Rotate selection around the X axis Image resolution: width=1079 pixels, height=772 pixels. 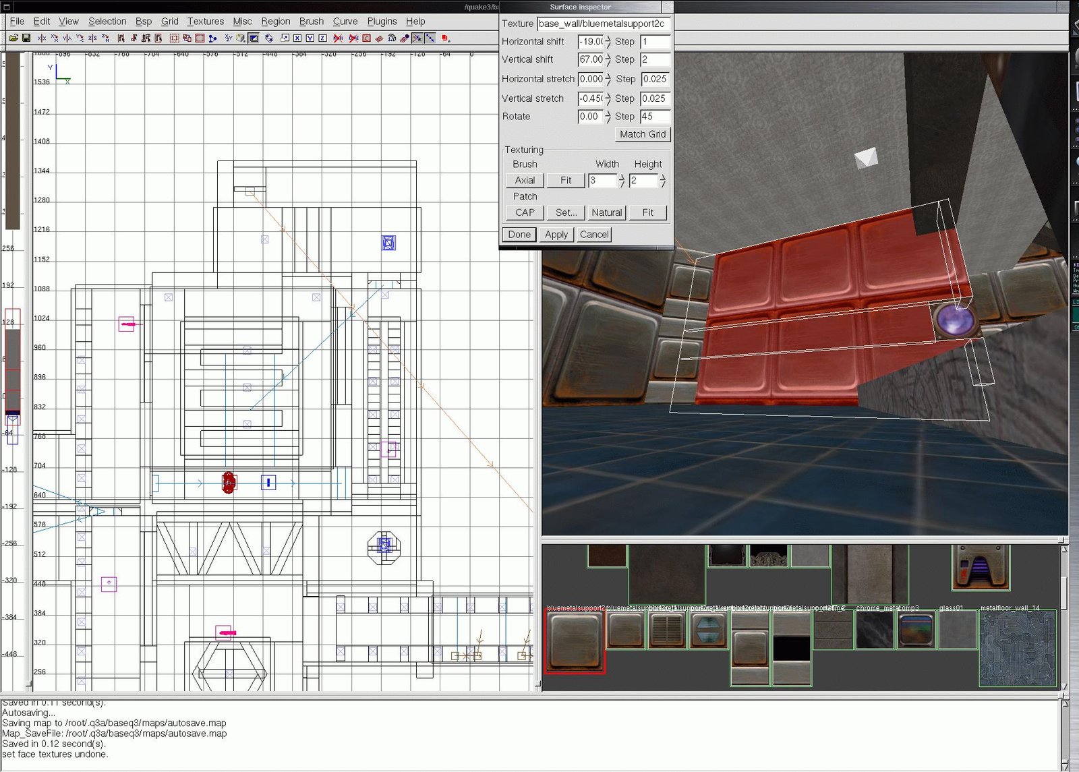point(54,38)
